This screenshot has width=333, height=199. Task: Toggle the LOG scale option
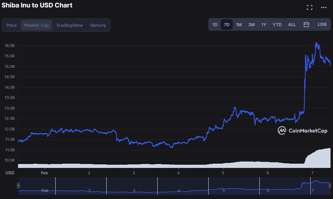click(x=322, y=24)
